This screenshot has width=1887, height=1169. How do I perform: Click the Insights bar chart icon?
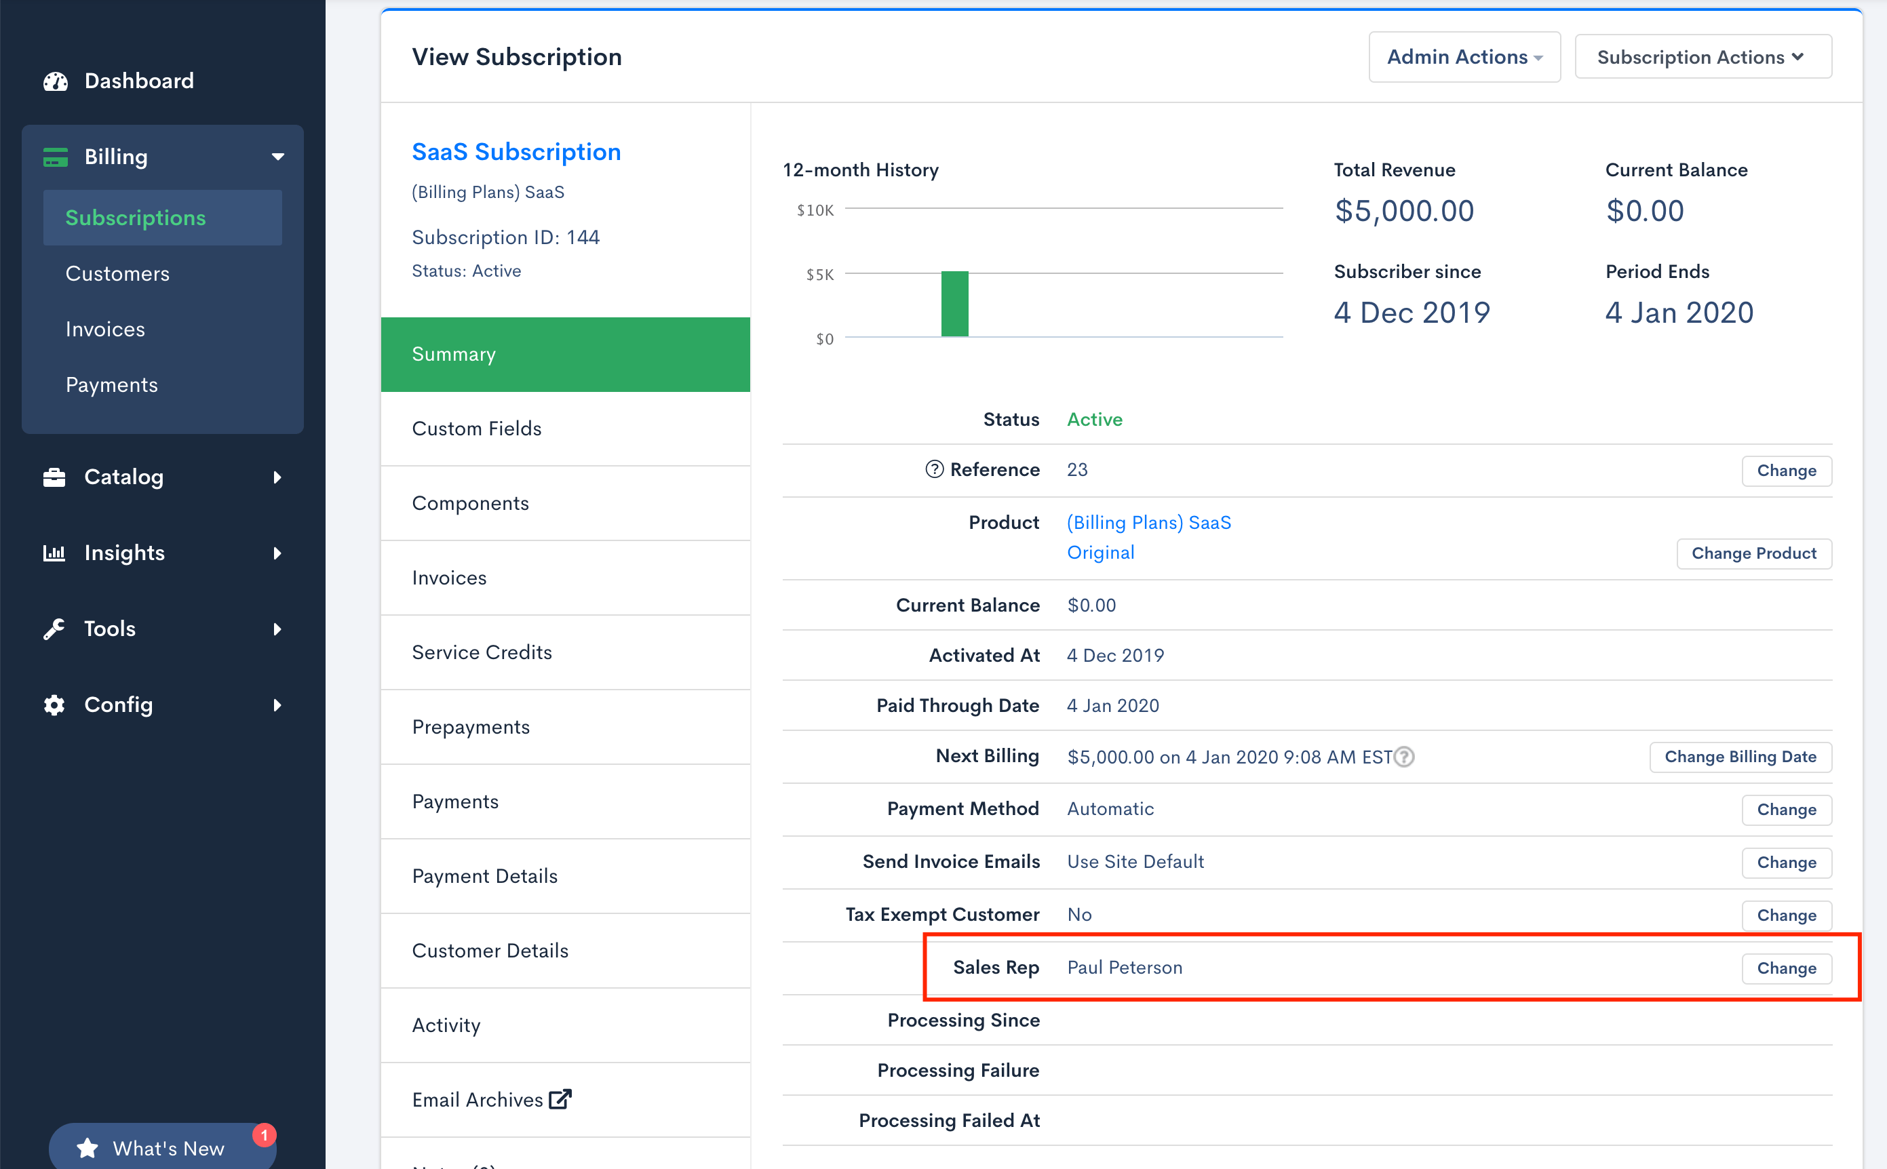[54, 553]
